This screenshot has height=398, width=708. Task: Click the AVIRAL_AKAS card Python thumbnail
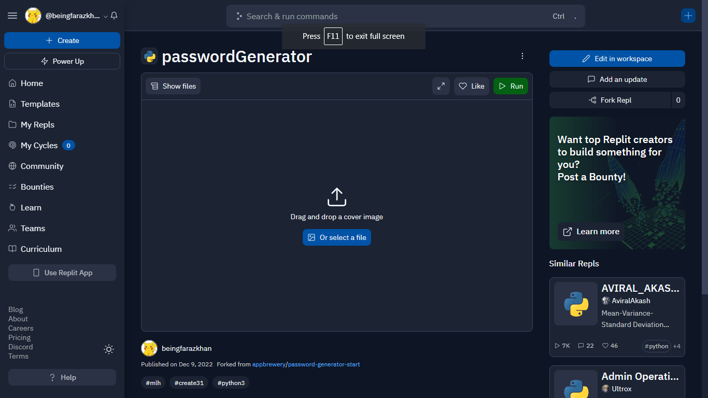click(x=576, y=304)
